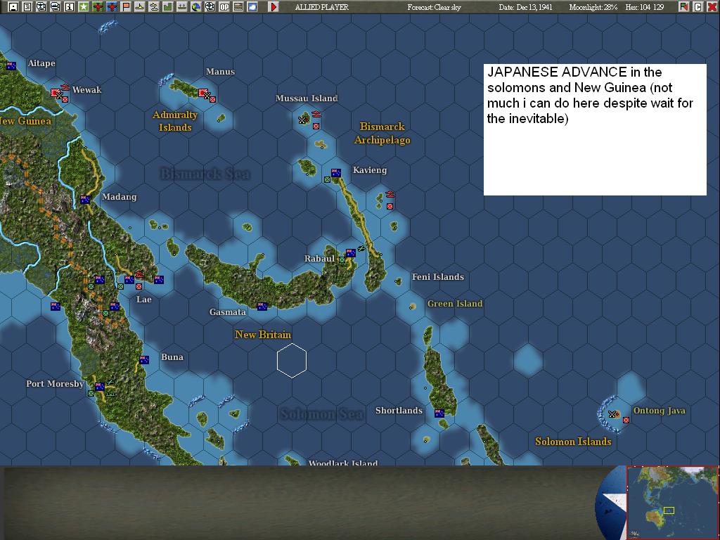The image size is (720, 540).
Task: Select the Australian flag base at Kavieng
Action: [x=336, y=173]
